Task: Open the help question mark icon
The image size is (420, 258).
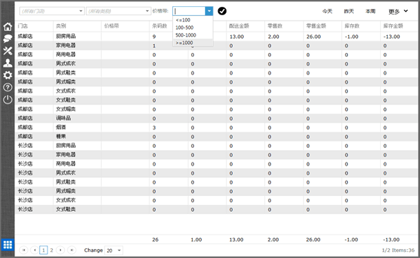Action: 8,87
